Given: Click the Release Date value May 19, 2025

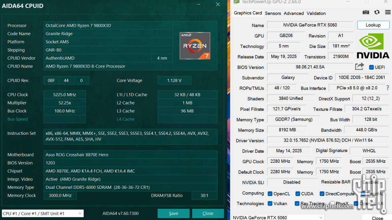Looking at the screenshot, I should 284,56.
